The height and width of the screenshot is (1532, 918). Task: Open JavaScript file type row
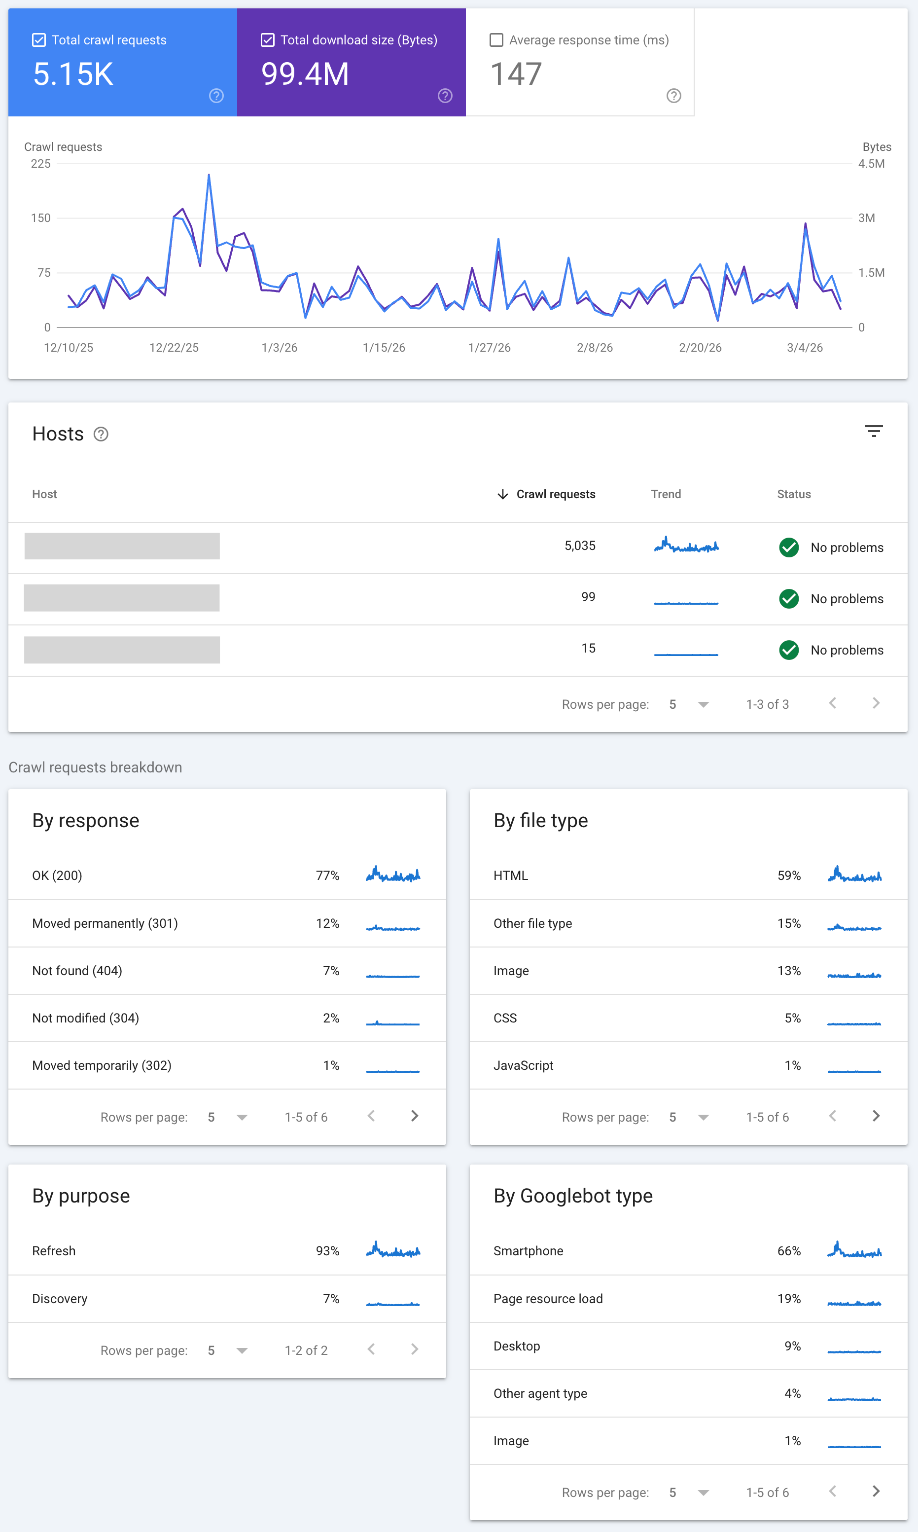point(688,1065)
